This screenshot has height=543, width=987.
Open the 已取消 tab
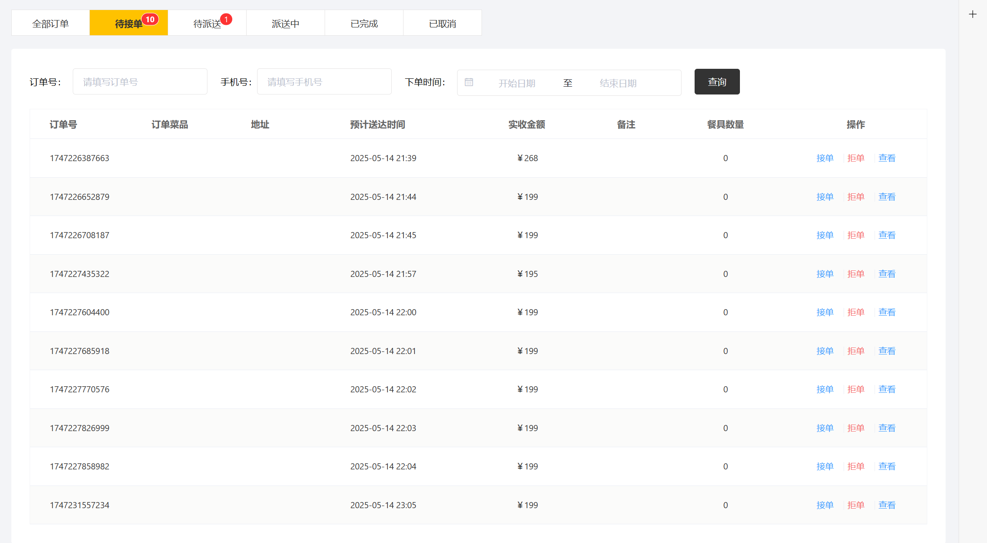[442, 24]
